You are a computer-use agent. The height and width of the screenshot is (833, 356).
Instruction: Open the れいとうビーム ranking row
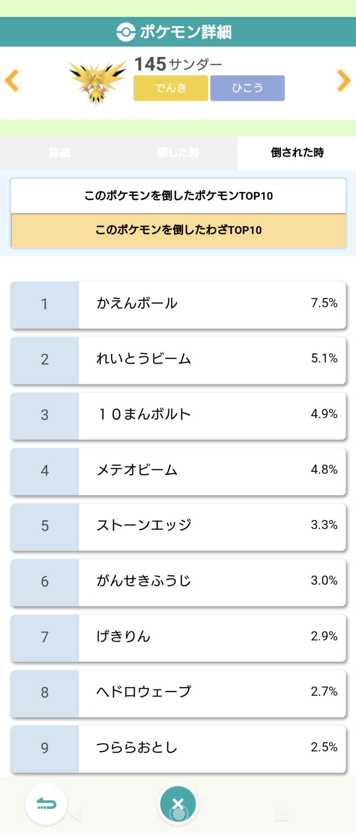(x=178, y=359)
